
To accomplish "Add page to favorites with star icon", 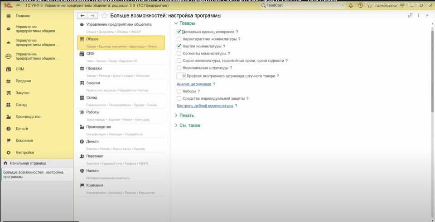I will tap(104, 16).
